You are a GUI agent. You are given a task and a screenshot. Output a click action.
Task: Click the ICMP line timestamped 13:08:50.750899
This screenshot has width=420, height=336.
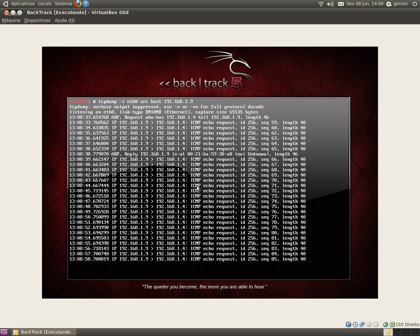[x=187, y=217]
